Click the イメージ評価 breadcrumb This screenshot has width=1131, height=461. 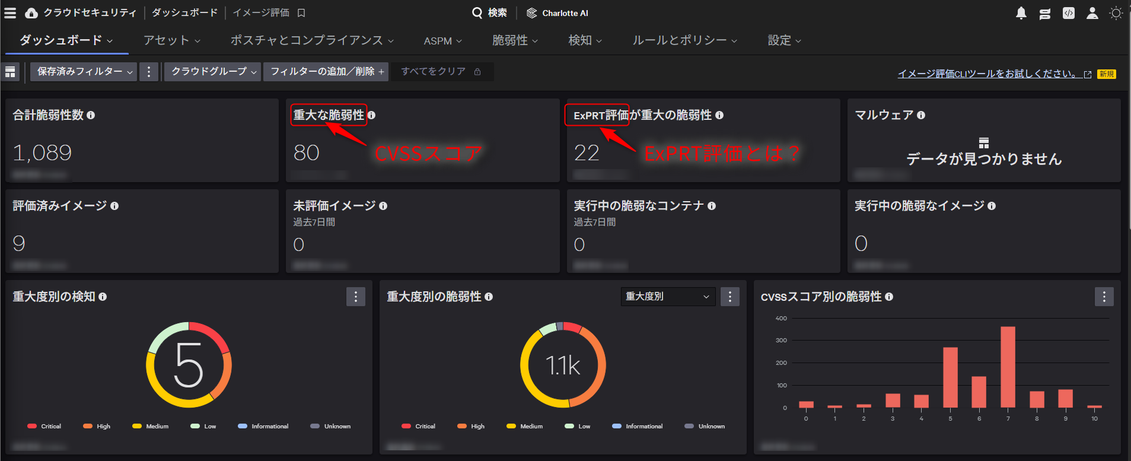pyautogui.click(x=261, y=13)
